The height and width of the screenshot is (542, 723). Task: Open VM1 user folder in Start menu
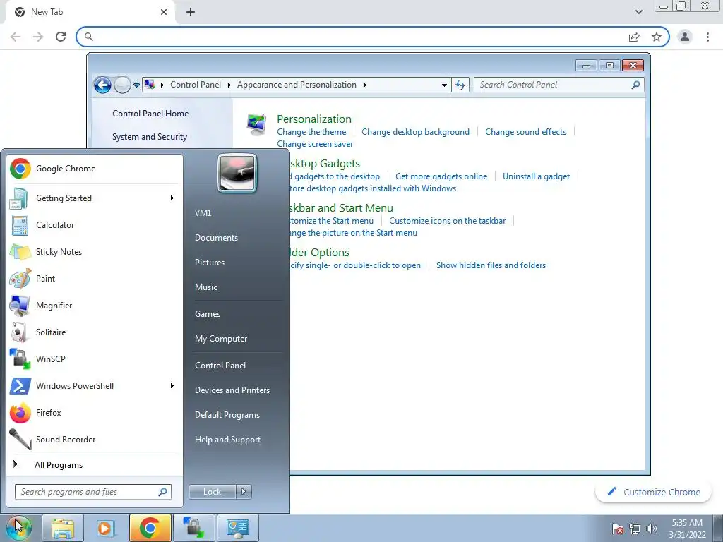click(203, 213)
